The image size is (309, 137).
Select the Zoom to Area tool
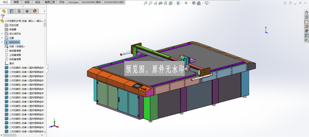tap(151, 3)
